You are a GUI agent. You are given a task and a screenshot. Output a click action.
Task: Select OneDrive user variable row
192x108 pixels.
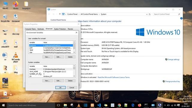pyautogui.click(x=51, y=45)
